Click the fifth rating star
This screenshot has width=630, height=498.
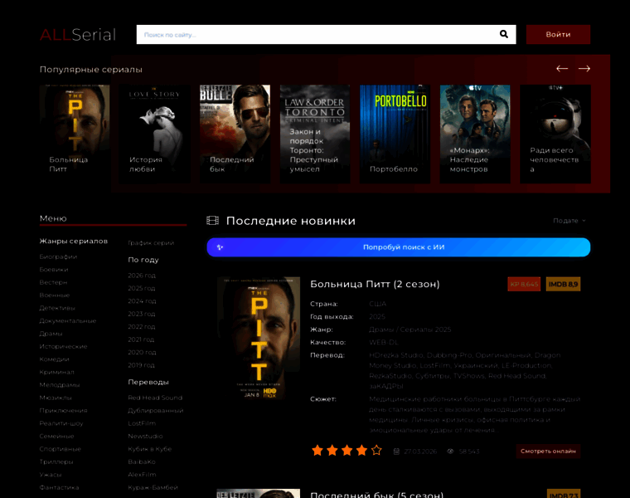pos(376,451)
